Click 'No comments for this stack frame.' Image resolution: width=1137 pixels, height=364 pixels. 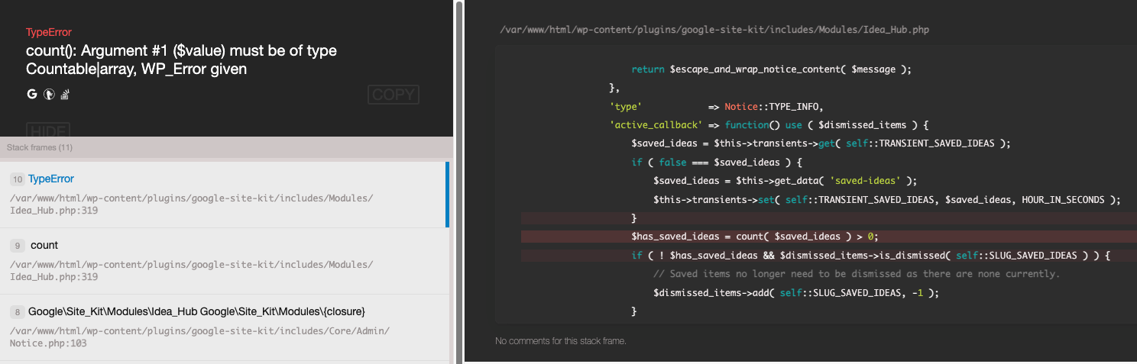(561, 340)
